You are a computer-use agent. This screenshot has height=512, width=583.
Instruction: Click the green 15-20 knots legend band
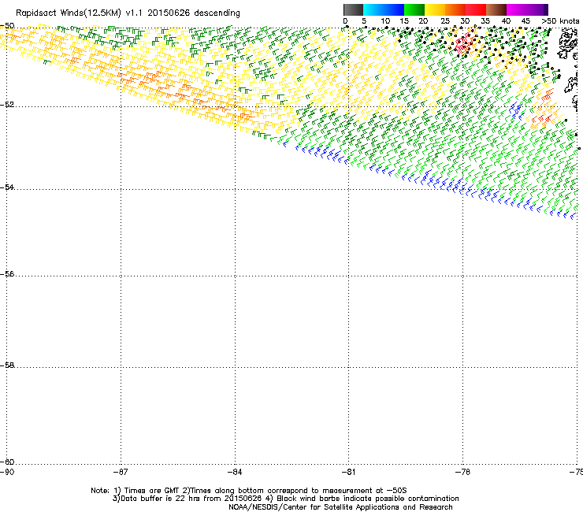(x=414, y=9)
